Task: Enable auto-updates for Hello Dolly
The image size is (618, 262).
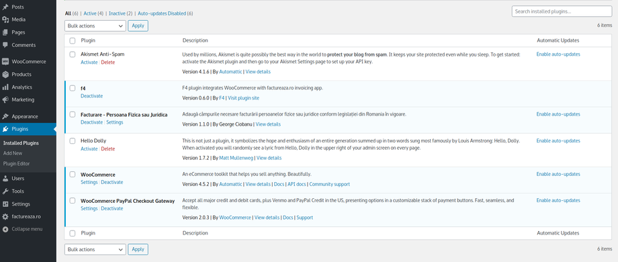Action: point(558,140)
